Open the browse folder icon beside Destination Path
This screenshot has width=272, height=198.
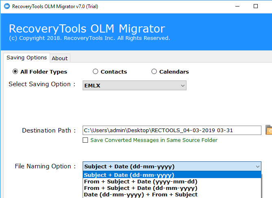(x=269, y=130)
